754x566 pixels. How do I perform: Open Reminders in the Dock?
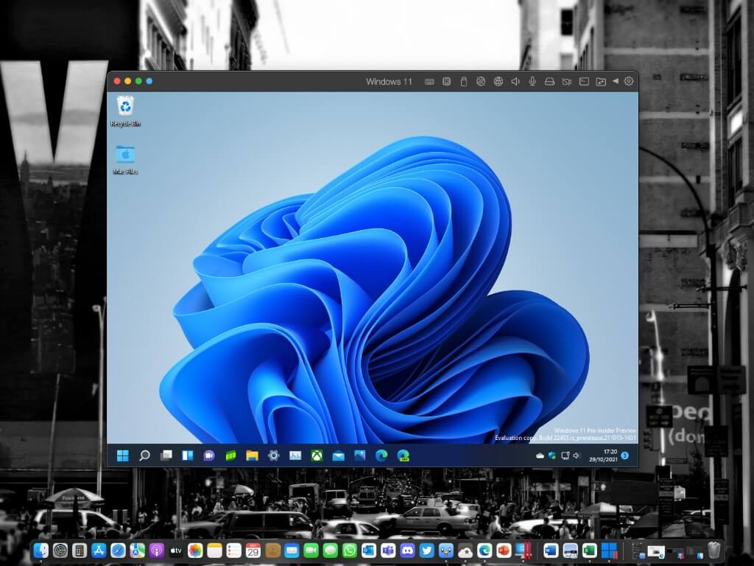tap(233, 550)
